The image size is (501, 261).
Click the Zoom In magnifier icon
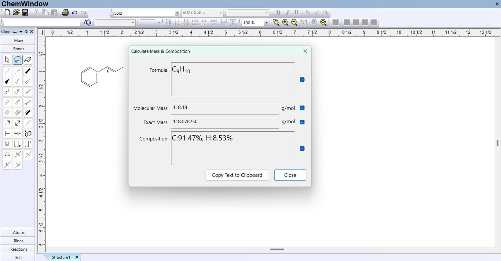[x=285, y=23]
